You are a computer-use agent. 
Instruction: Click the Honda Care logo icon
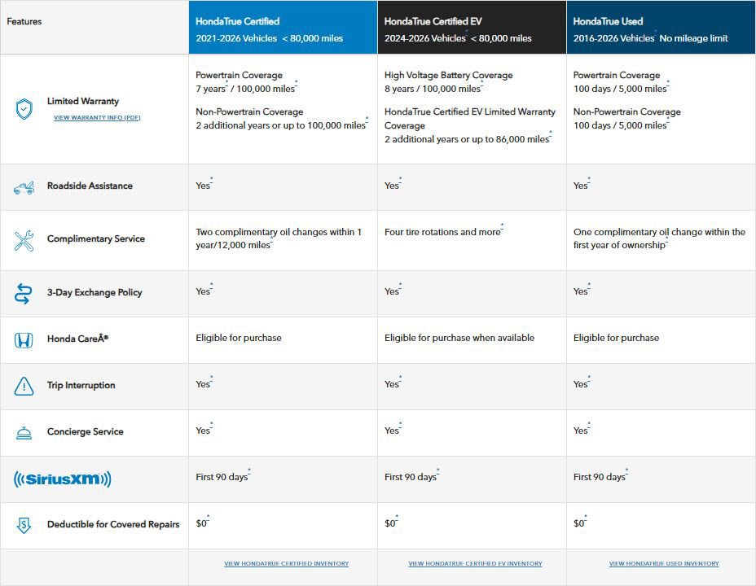pyautogui.click(x=24, y=339)
